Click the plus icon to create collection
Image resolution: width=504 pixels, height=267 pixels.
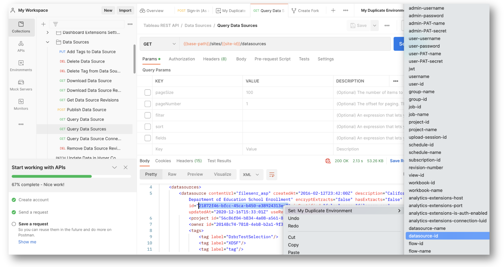(44, 24)
